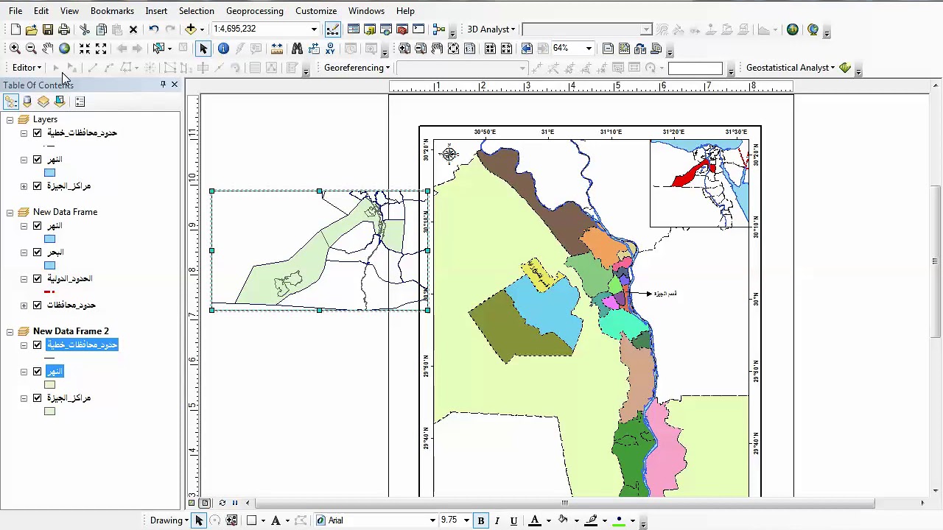Click Fixed Zoom In arrows
Image resolution: width=943 pixels, height=530 pixels.
85,49
